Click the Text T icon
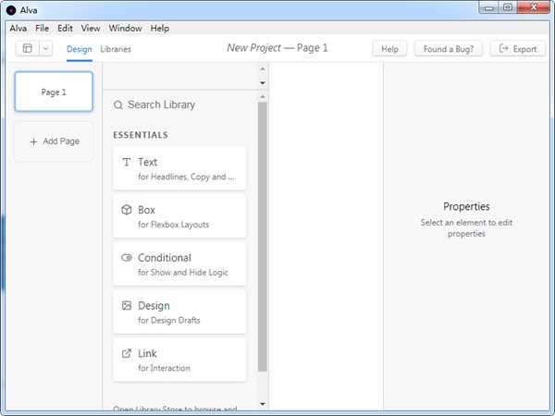 point(127,162)
